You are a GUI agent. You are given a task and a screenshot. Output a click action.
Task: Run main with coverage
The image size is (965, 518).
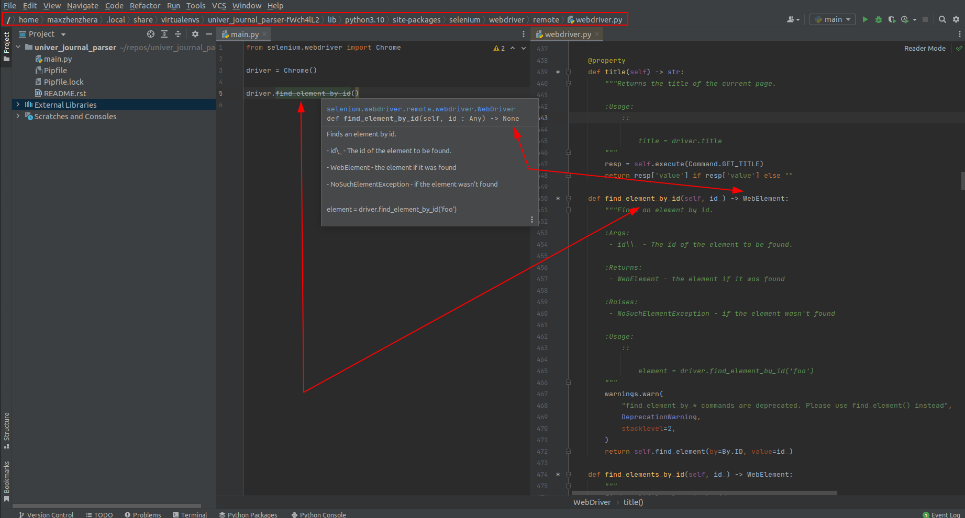(x=892, y=19)
